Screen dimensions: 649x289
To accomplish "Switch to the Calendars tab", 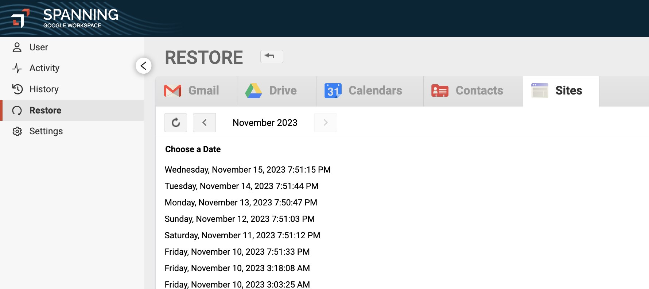I will point(370,91).
